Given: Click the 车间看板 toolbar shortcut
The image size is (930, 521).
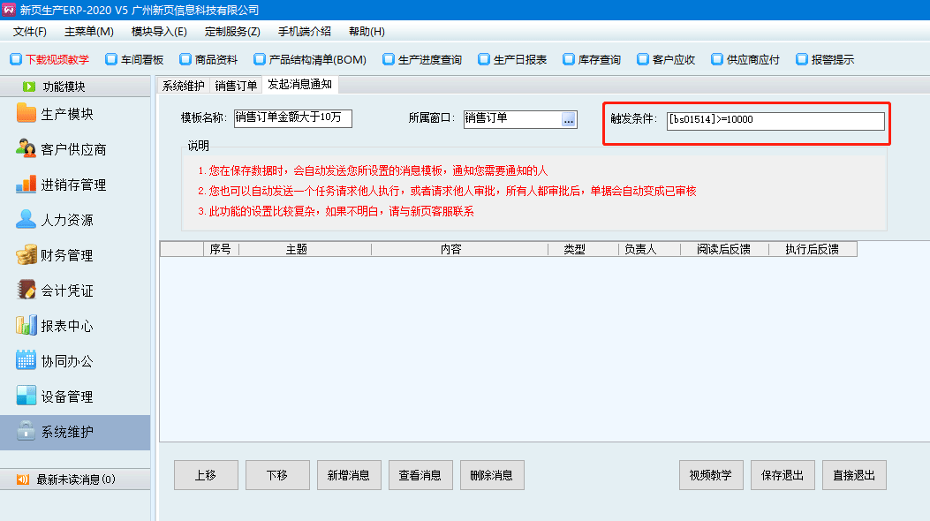Looking at the screenshot, I should [134, 60].
